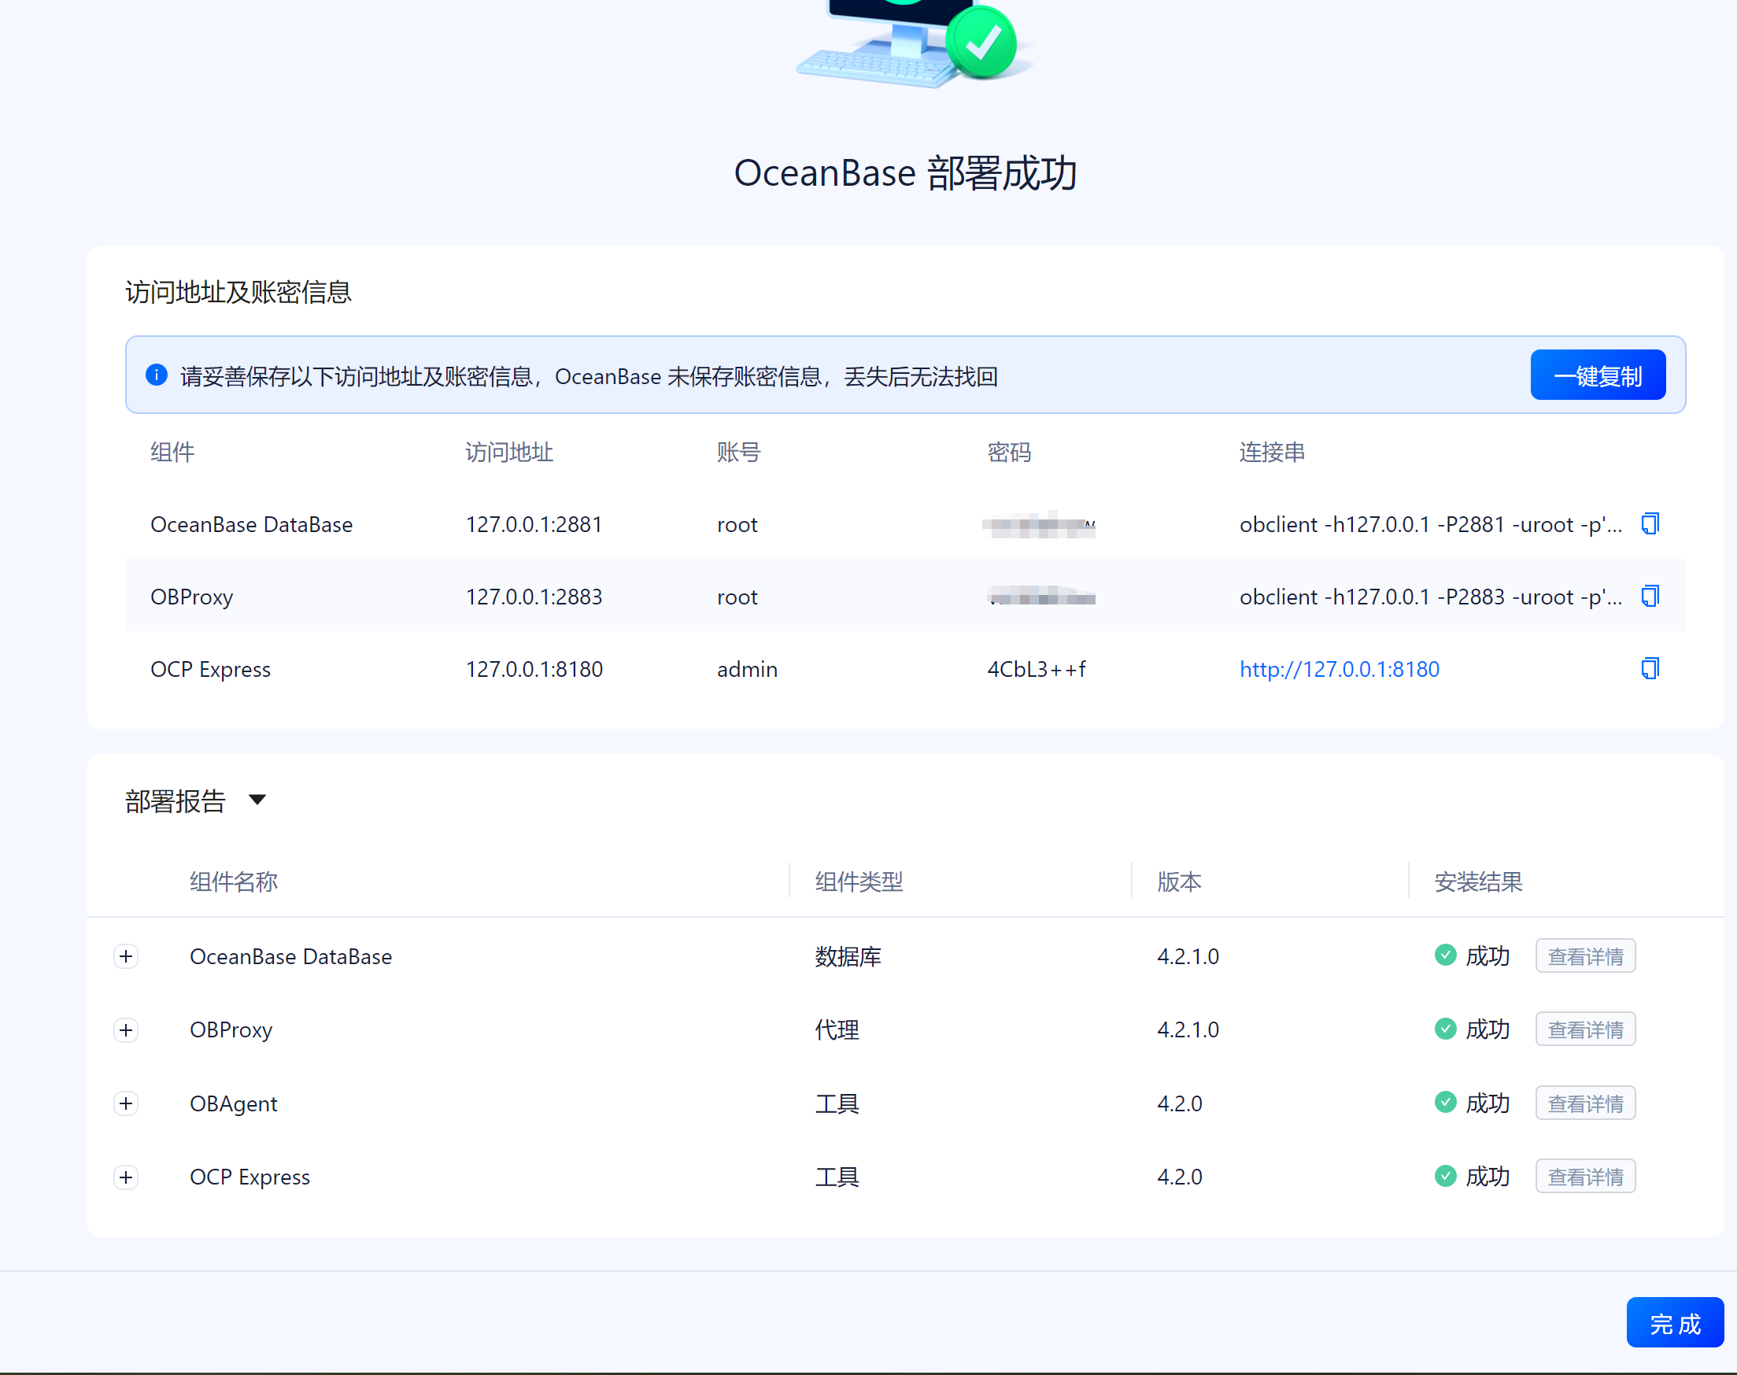Click the admin account cell
Screen dimensions: 1737x1375
coord(747,669)
